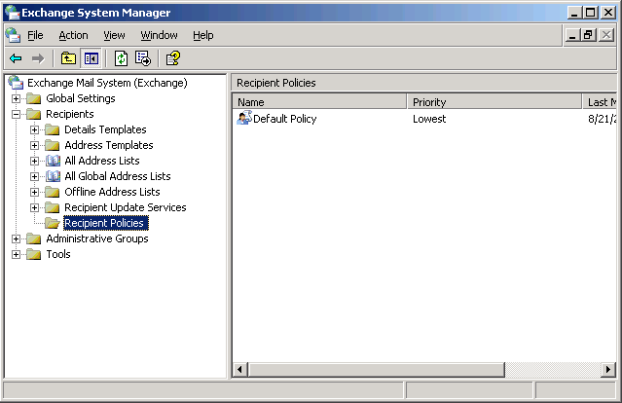Expand the Administrative Groups node
The width and height of the screenshot is (622, 403).
coord(16,238)
